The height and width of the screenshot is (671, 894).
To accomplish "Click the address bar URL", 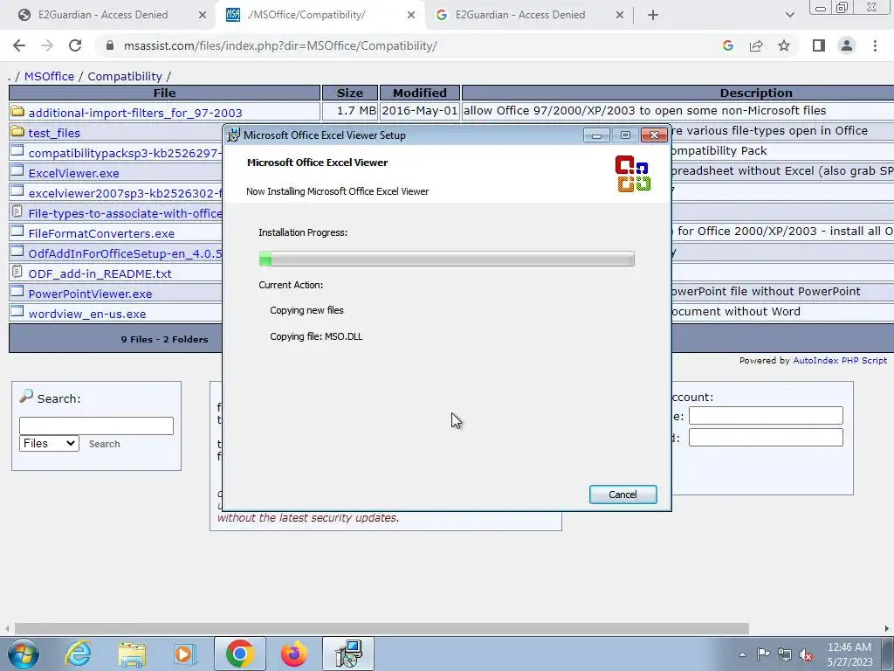I will tap(280, 45).
